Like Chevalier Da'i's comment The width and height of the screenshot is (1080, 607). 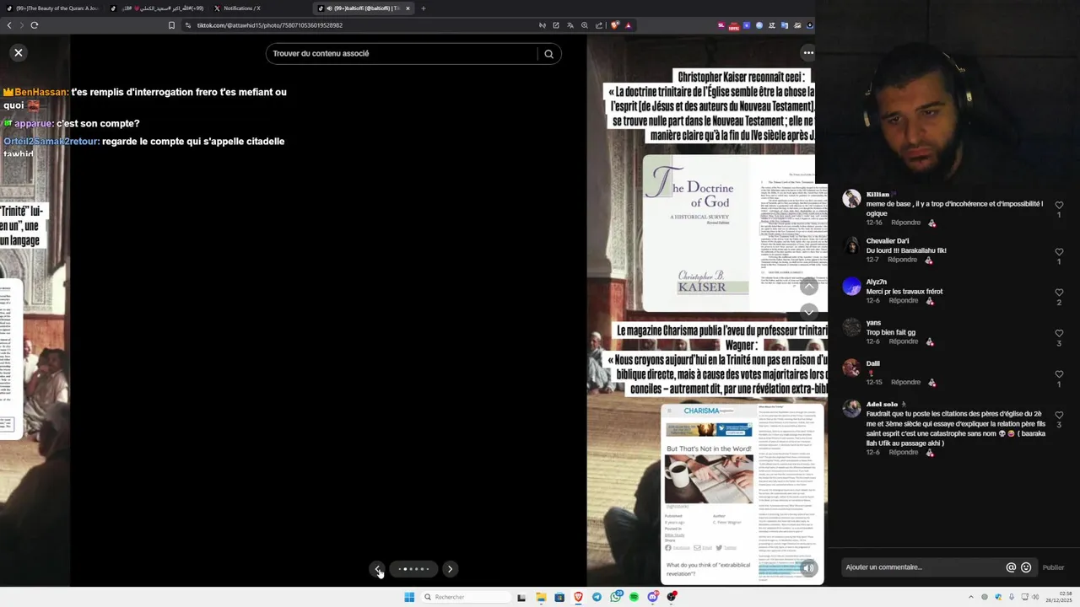click(x=1059, y=251)
